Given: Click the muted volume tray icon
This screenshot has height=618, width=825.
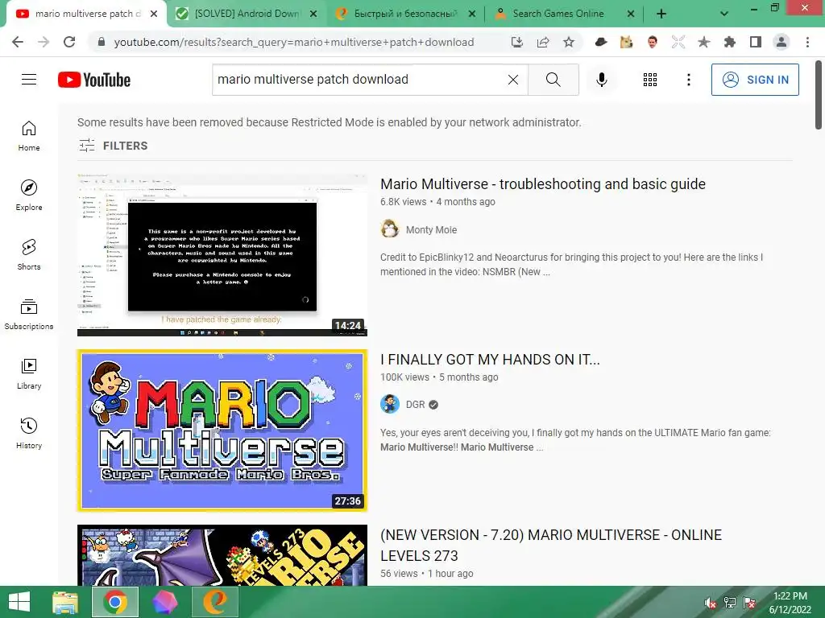Looking at the screenshot, I should tap(711, 603).
